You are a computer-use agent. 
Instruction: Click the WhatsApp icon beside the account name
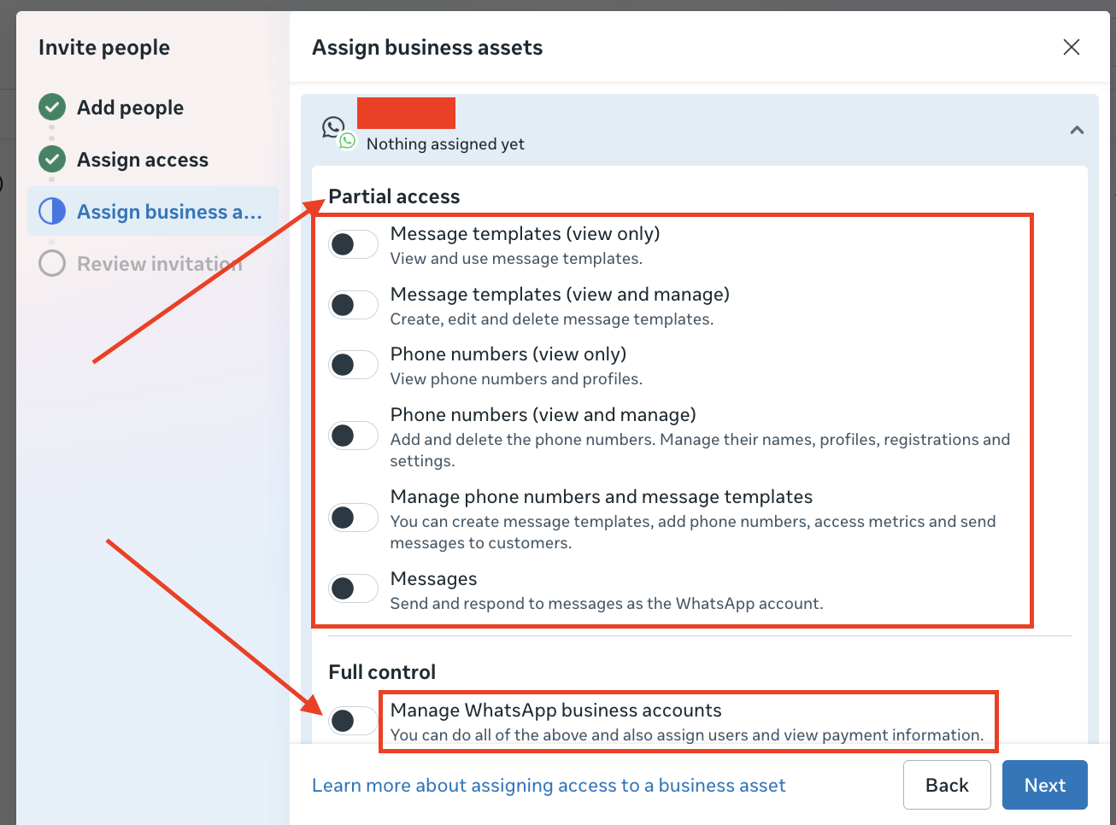338,130
